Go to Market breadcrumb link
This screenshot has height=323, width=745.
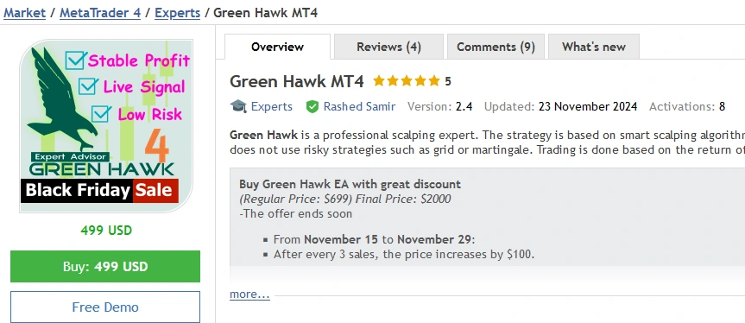point(24,13)
